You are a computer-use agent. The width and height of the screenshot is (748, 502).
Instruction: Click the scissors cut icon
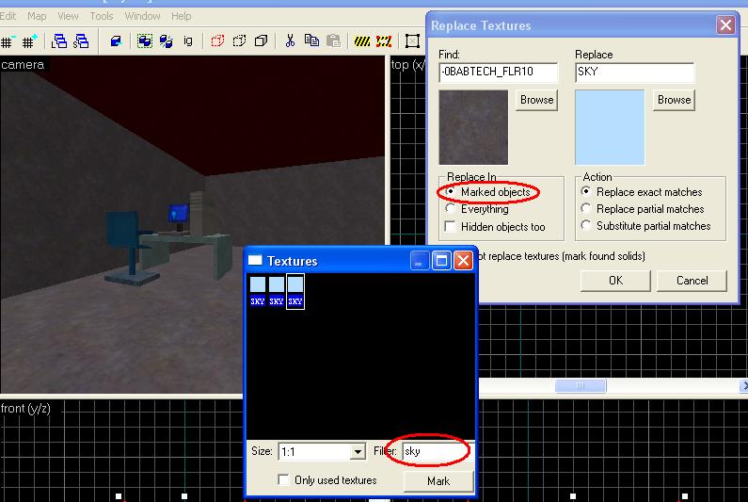(x=290, y=41)
